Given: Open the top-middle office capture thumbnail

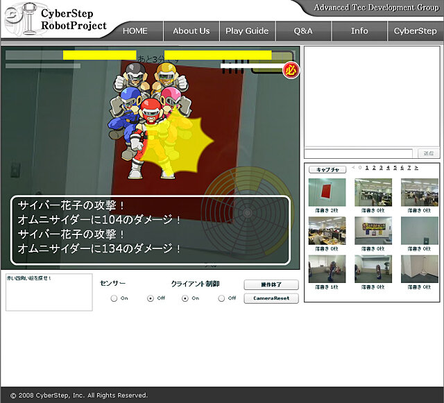Looking at the screenshot, I should [373, 192].
